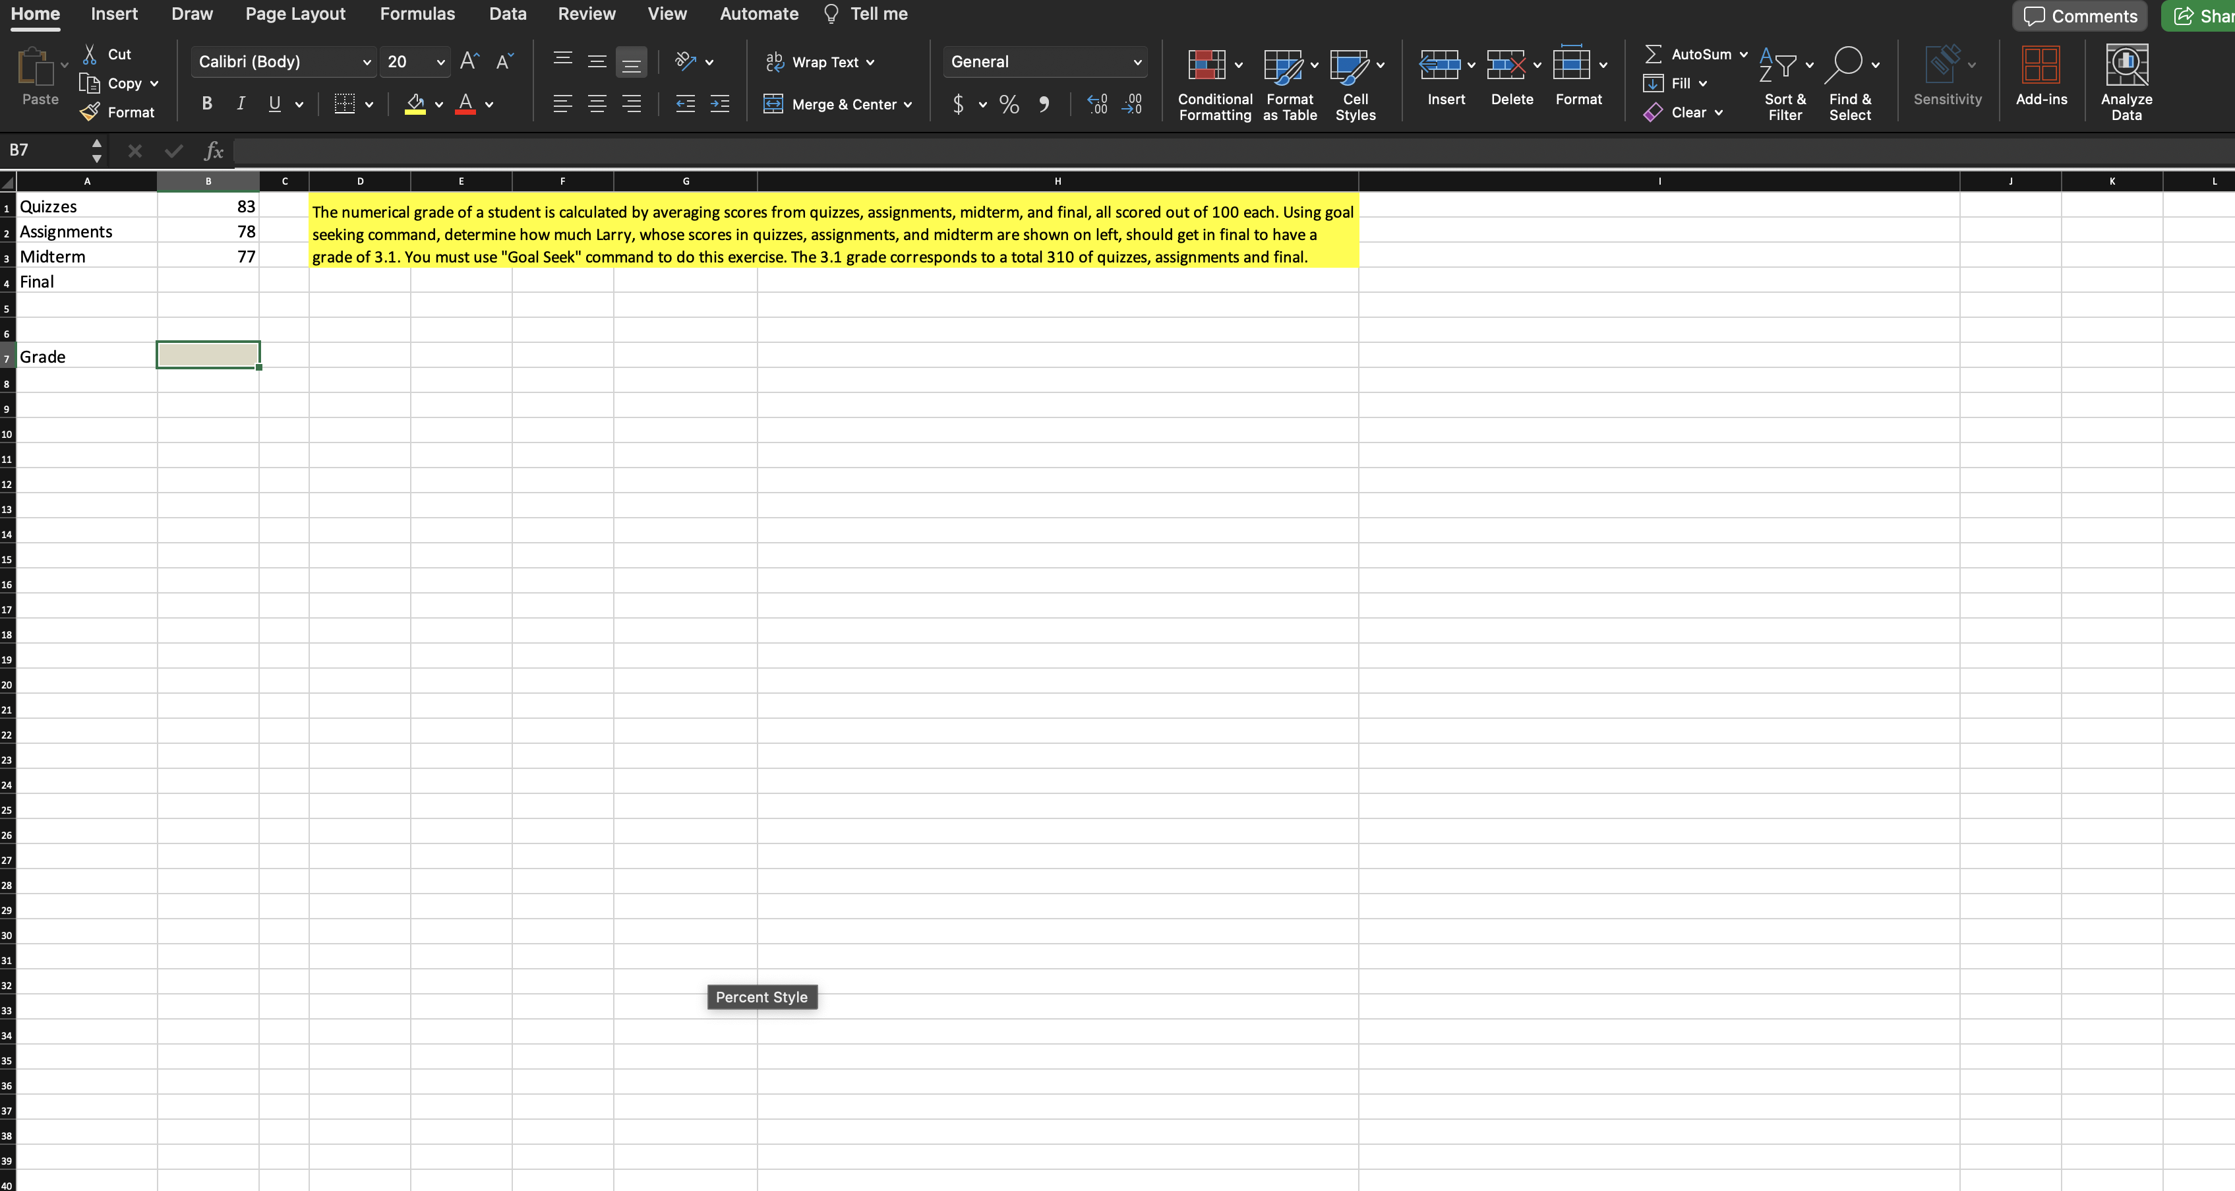Open the Comments panel
Image resolution: width=2235 pixels, height=1191 pixels.
[2079, 16]
